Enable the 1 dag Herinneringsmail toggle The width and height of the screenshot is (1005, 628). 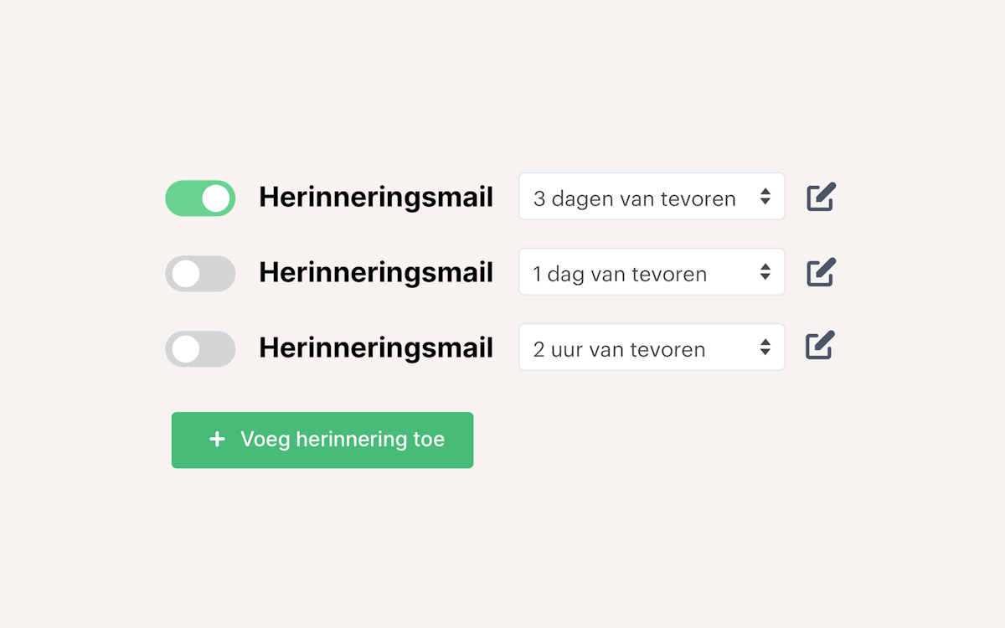click(x=200, y=274)
